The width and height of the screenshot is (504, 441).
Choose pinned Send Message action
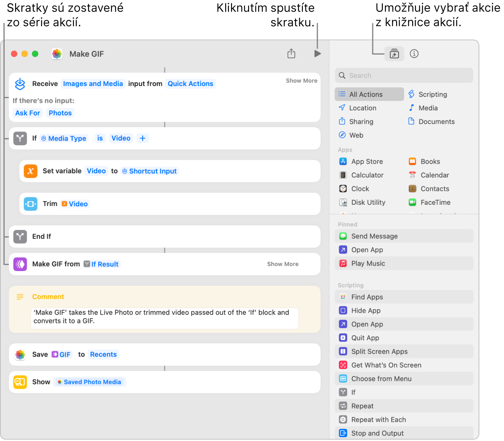404,236
